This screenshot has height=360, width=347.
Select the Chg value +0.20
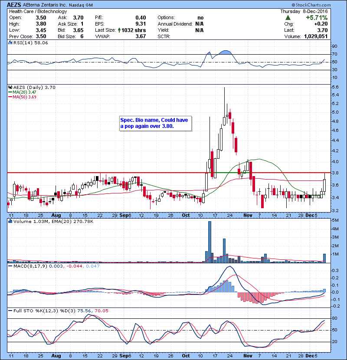tap(321, 24)
